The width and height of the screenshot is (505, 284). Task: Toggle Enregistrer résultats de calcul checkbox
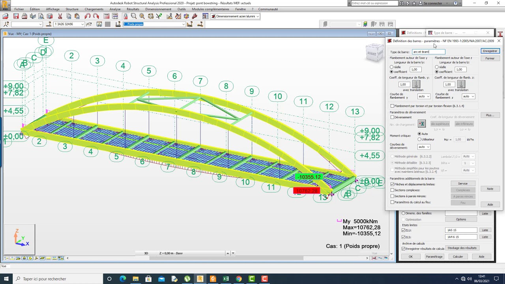tap(403, 248)
